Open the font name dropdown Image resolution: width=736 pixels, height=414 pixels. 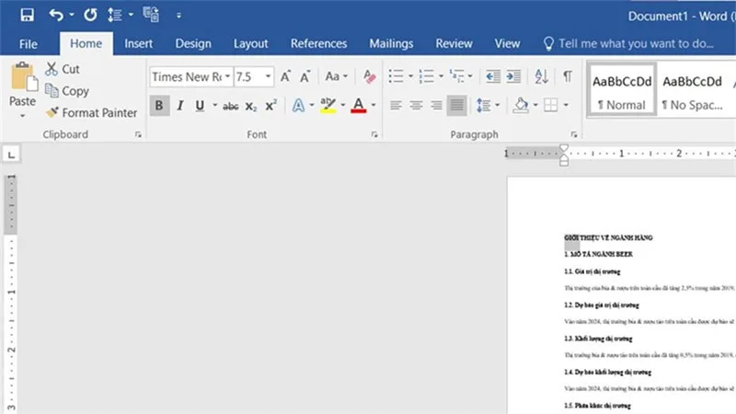click(227, 76)
